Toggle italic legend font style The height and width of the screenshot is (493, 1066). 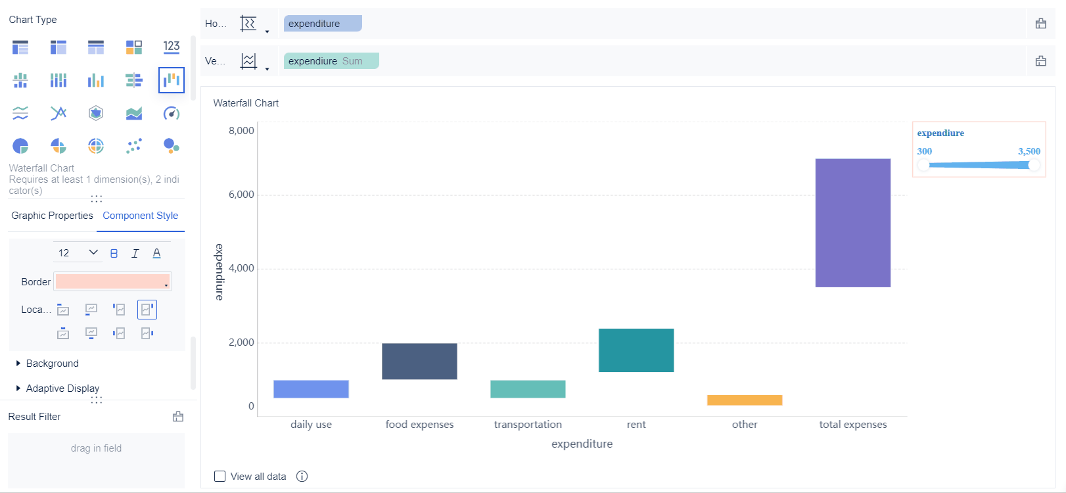pos(135,253)
